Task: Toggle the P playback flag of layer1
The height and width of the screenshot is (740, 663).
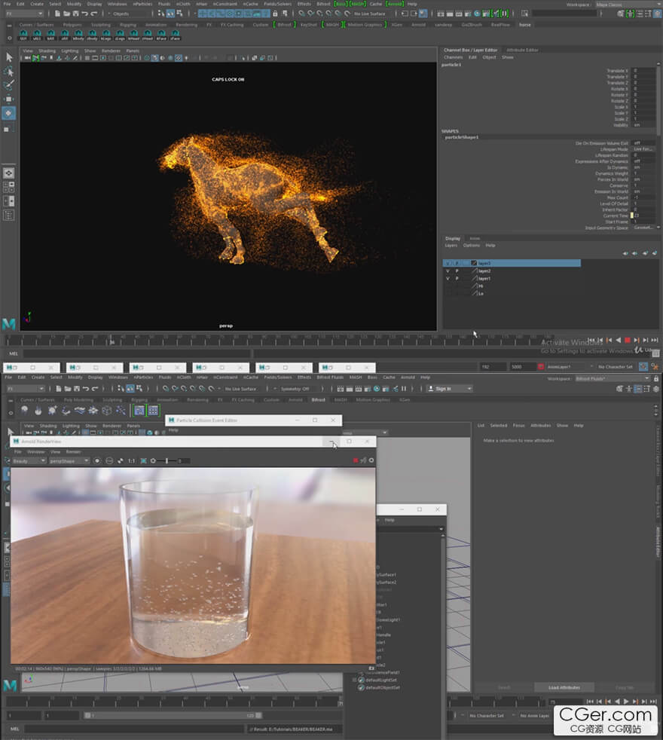Action: pos(457,279)
